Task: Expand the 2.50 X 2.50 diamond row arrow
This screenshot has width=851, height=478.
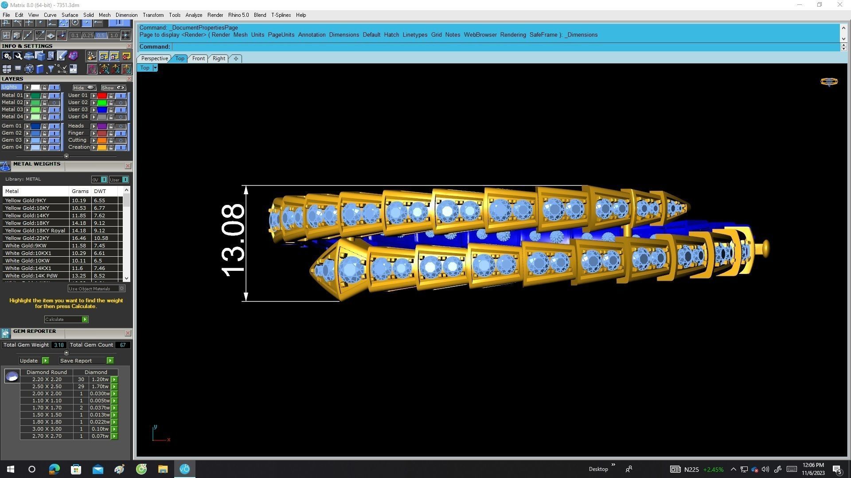Action: 114,386
